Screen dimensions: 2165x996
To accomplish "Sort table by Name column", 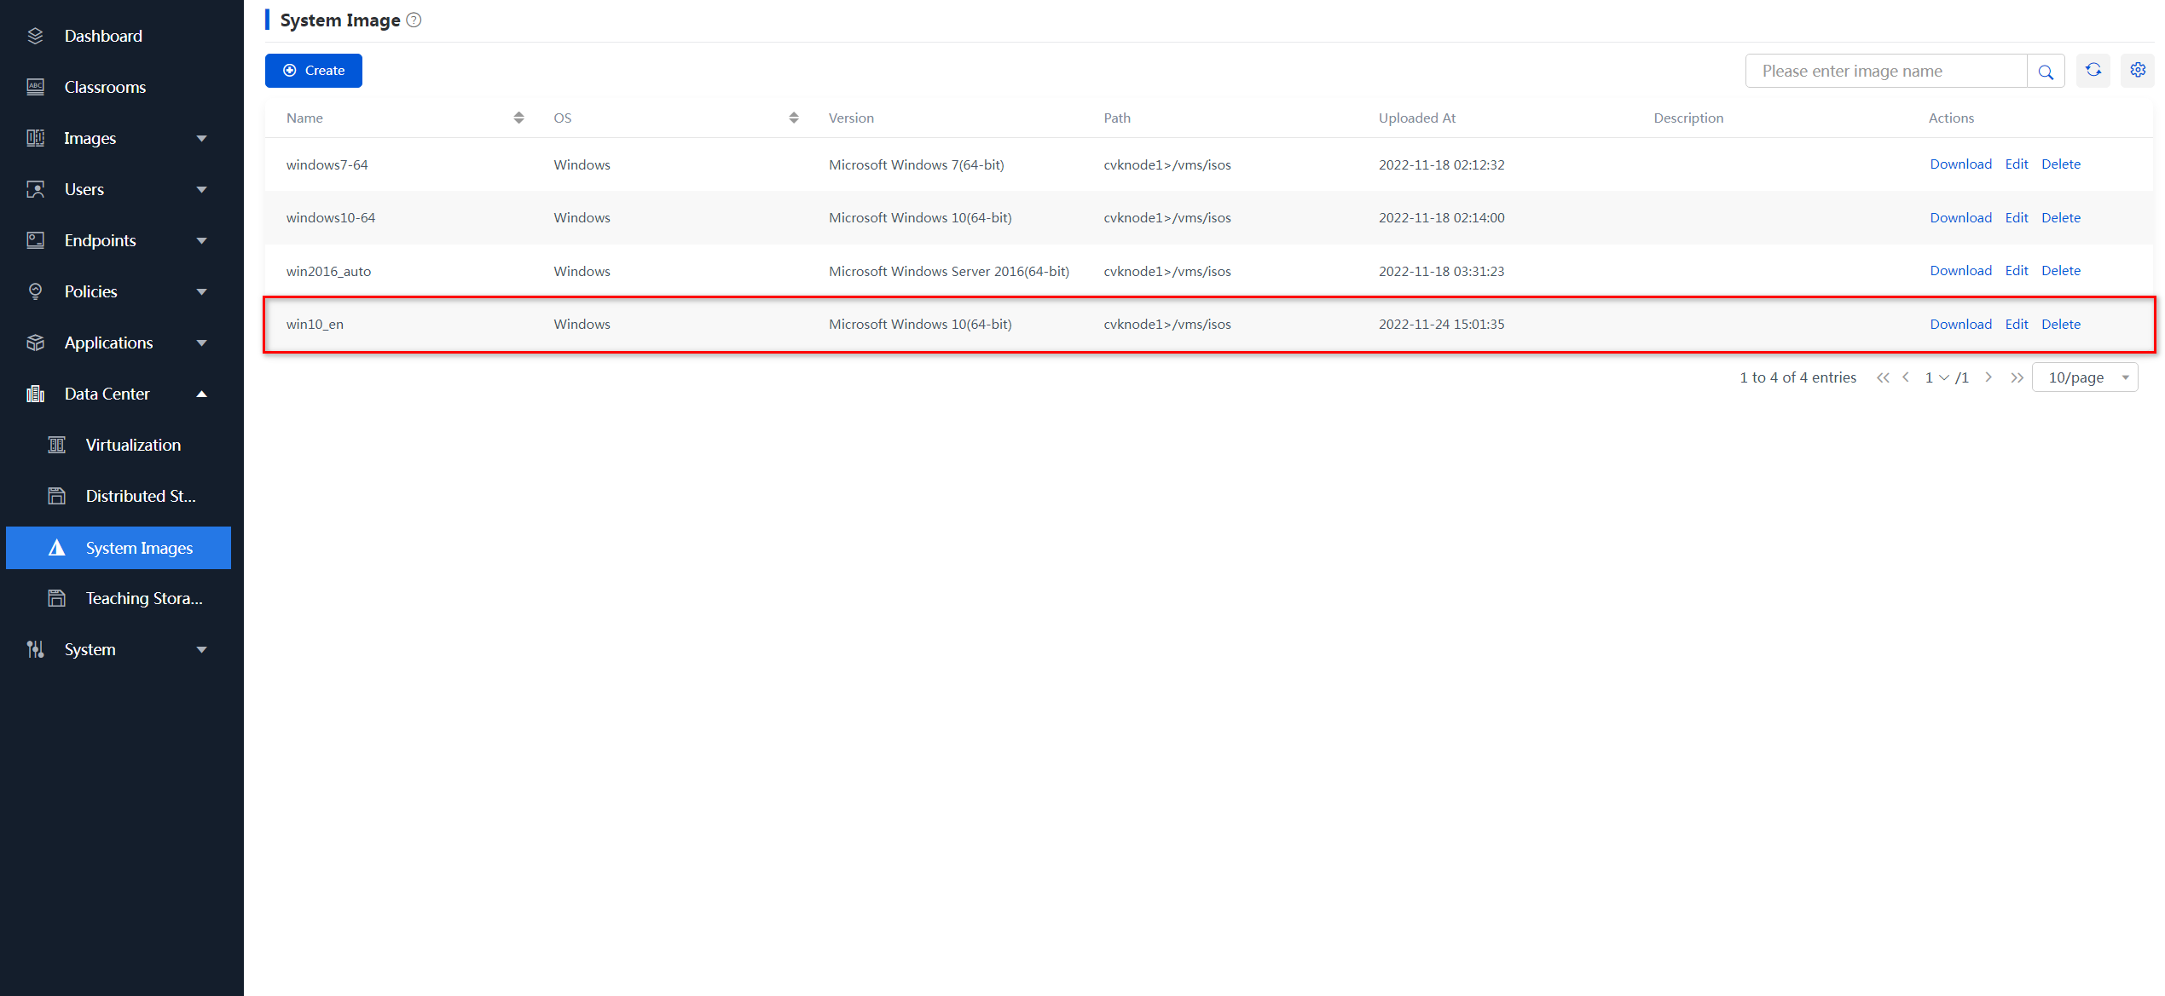I will [518, 118].
